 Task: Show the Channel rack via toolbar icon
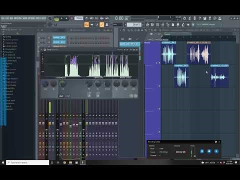tap(157, 24)
